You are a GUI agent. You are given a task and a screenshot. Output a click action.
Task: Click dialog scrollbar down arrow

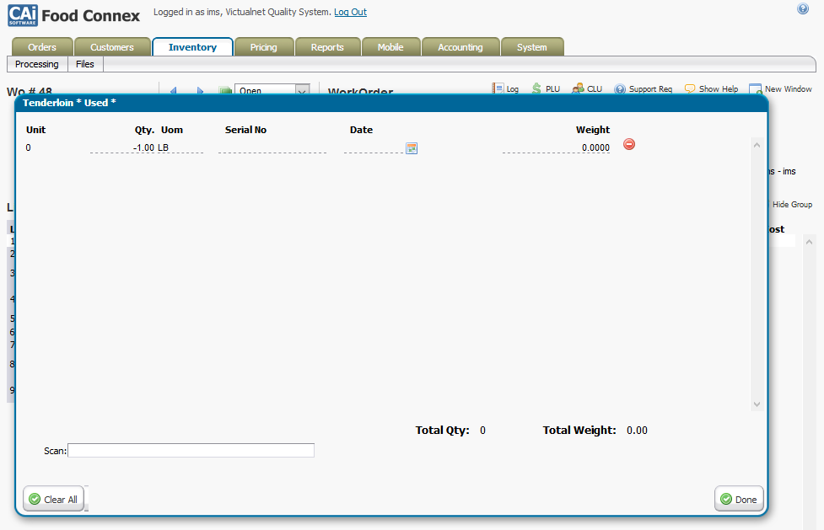click(757, 404)
